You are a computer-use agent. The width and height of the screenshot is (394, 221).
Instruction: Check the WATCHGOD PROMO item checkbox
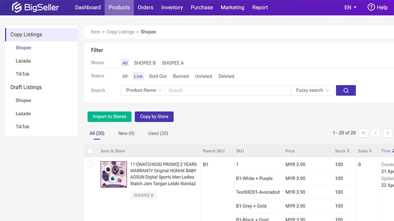pyautogui.click(x=90, y=165)
